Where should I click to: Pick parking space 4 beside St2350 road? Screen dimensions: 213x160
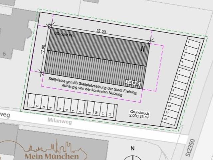187,63
